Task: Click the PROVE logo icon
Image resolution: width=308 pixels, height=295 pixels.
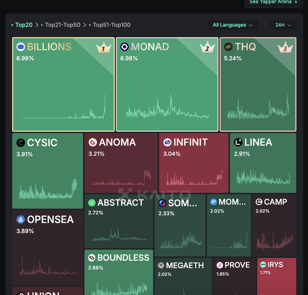Action: click(220, 265)
